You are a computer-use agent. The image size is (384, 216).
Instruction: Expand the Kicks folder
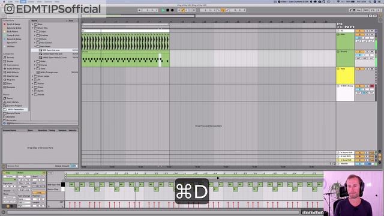[x=35, y=61]
